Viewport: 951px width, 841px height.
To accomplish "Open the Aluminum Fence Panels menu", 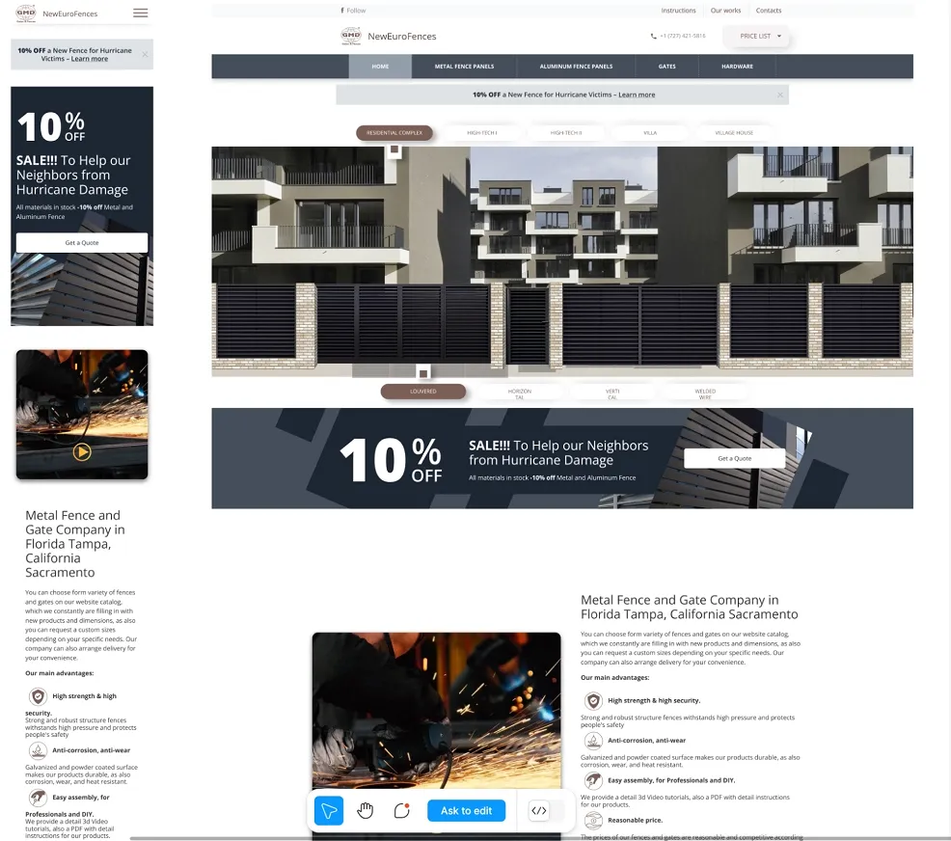I will click(x=576, y=67).
